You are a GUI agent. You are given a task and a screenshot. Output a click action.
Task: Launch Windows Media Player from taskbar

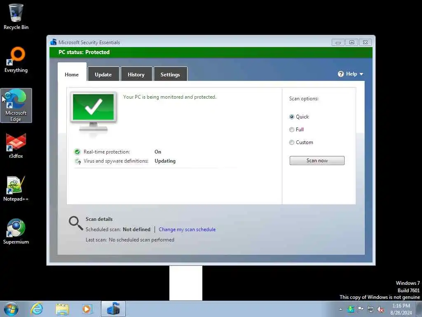pyautogui.click(x=87, y=309)
